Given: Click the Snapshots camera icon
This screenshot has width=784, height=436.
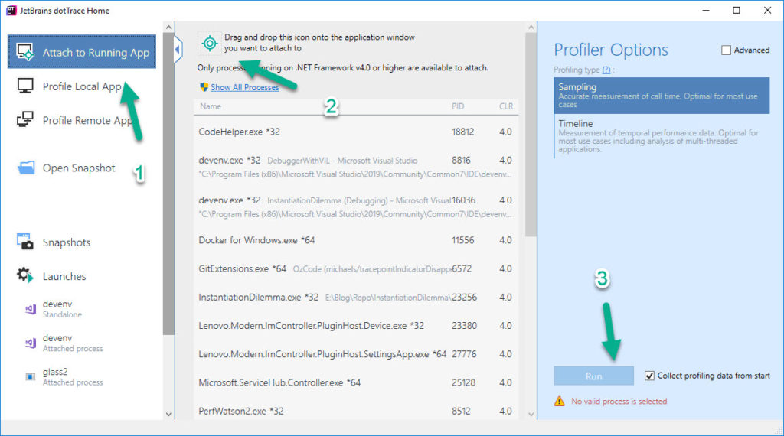Looking at the screenshot, I should [x=25, y=242].
